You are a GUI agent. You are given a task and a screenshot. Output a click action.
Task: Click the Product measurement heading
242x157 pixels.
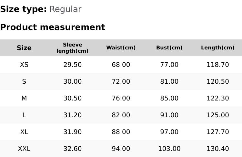[53, 27]
